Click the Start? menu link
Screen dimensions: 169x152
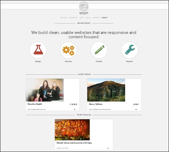point(104,18)
